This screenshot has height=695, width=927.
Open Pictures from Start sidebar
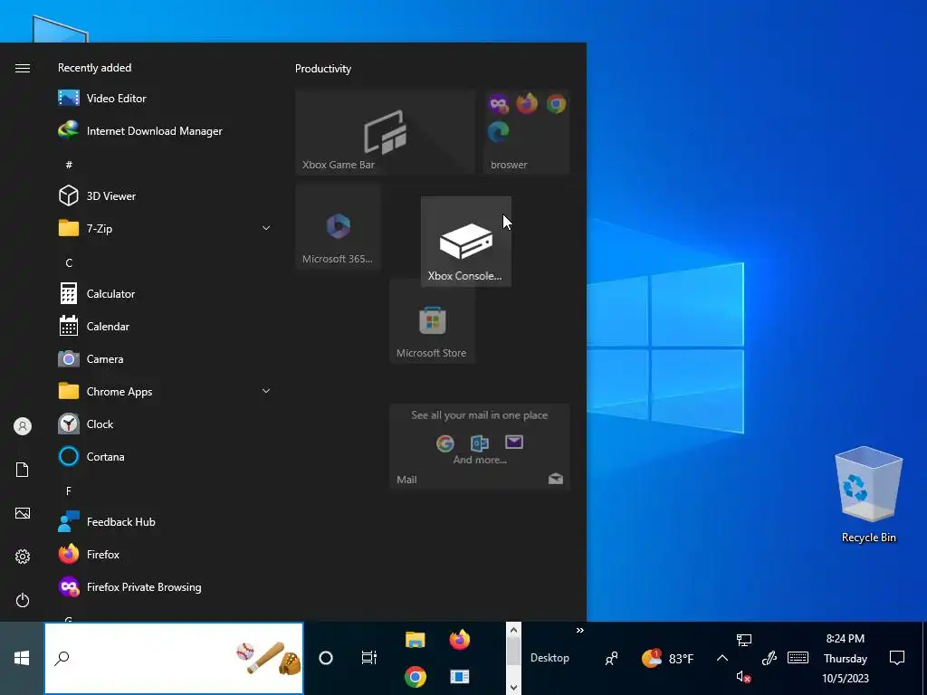coord(23,513)
